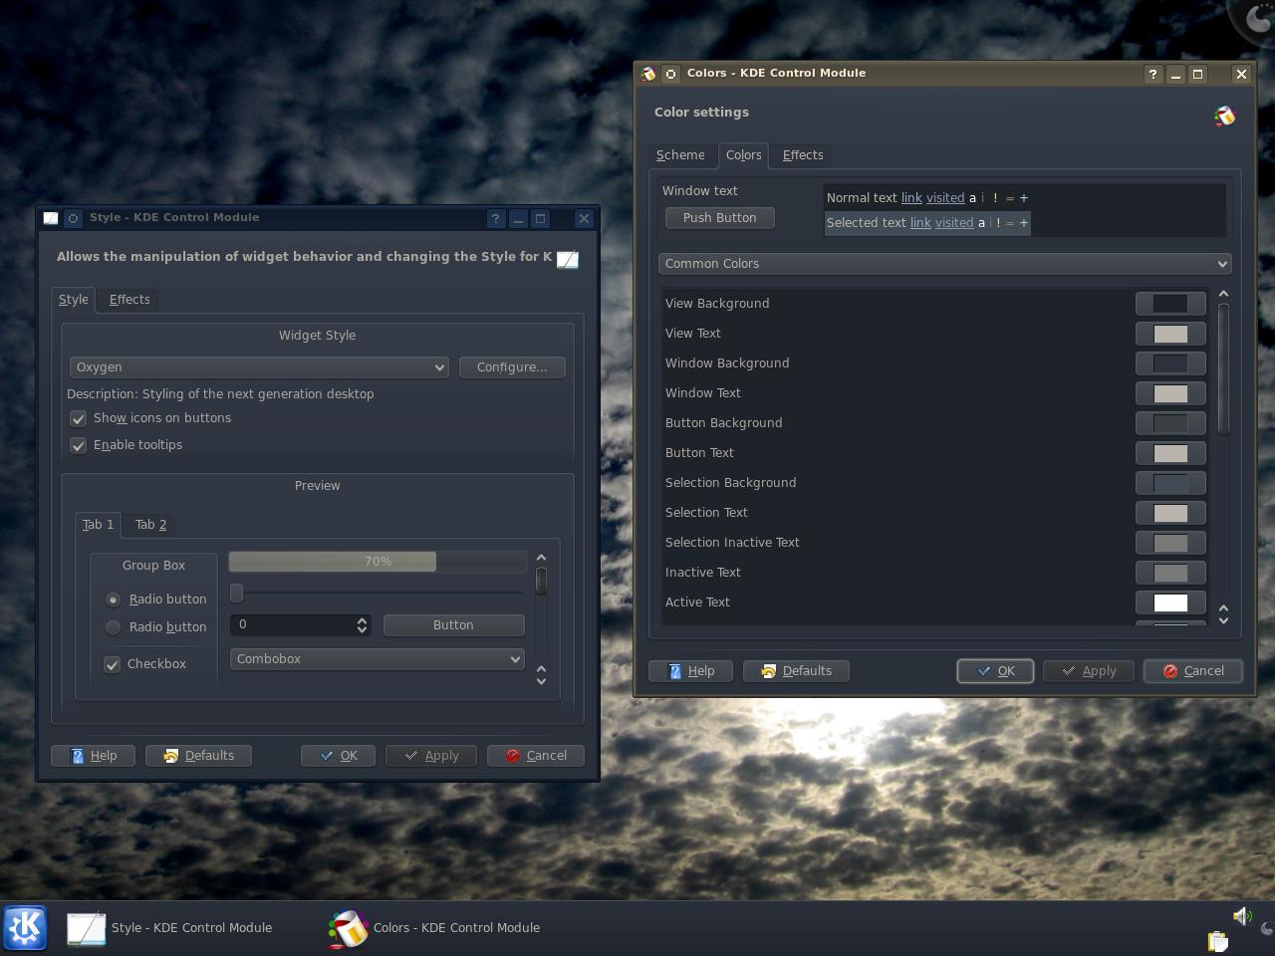Click the spinbox arrows next to value 0
The height and width of the screenshot is (956, 1275).
(362, 625)
